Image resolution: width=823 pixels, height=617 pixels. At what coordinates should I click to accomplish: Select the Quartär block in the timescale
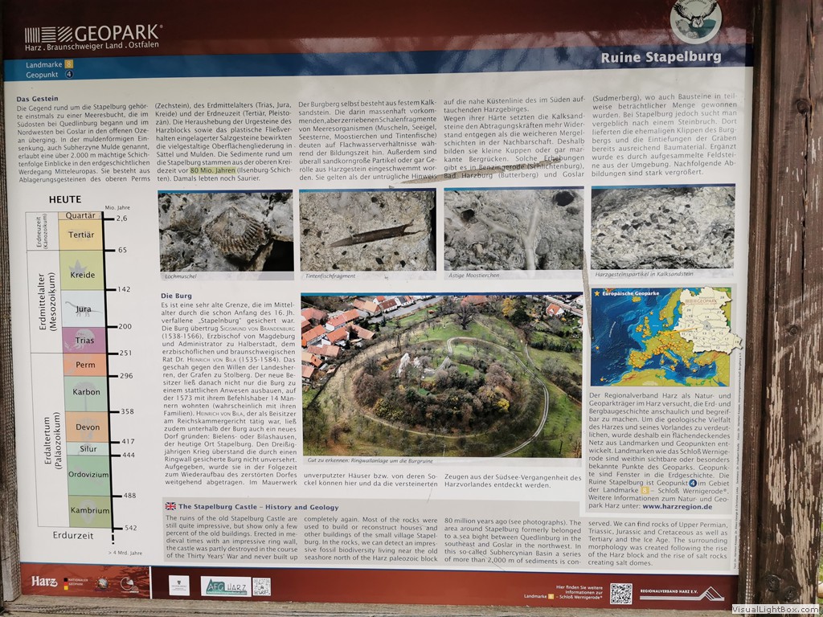80,215
